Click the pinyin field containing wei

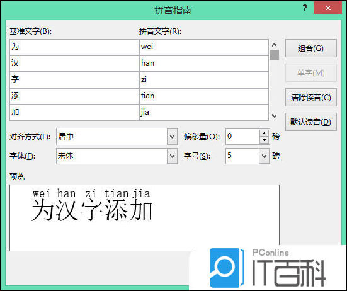pyautogui.click(x=204, y=47)
